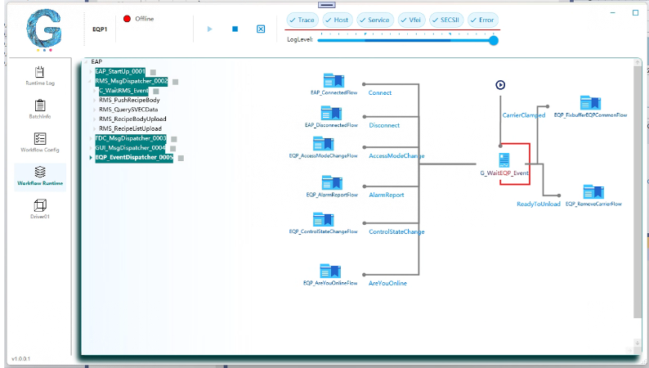Select the Workflow Runtime sidebar tab
The image size is (649, 368).
tap(40, 176)
